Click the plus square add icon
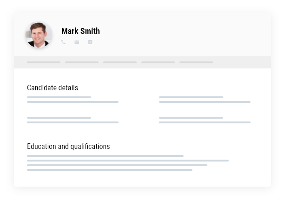285x202 pixels. (x=90, y=42)
